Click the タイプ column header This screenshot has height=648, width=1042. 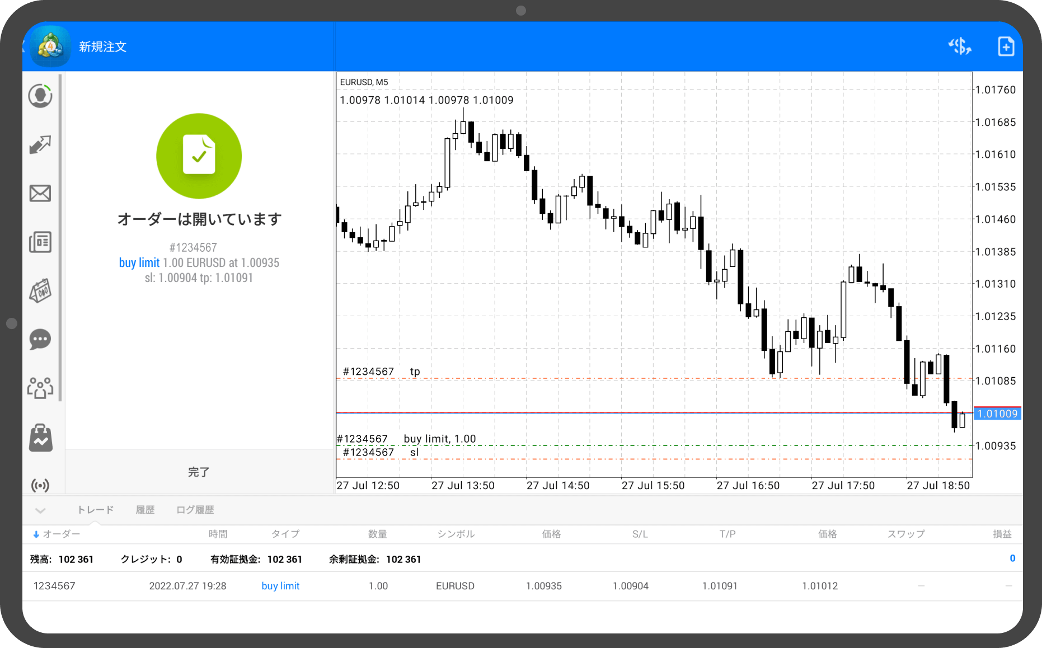pos(285,534)
